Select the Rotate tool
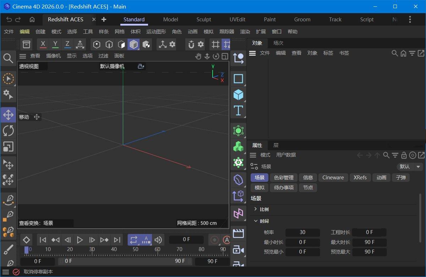426x277 pixels. tap(8, 131)
